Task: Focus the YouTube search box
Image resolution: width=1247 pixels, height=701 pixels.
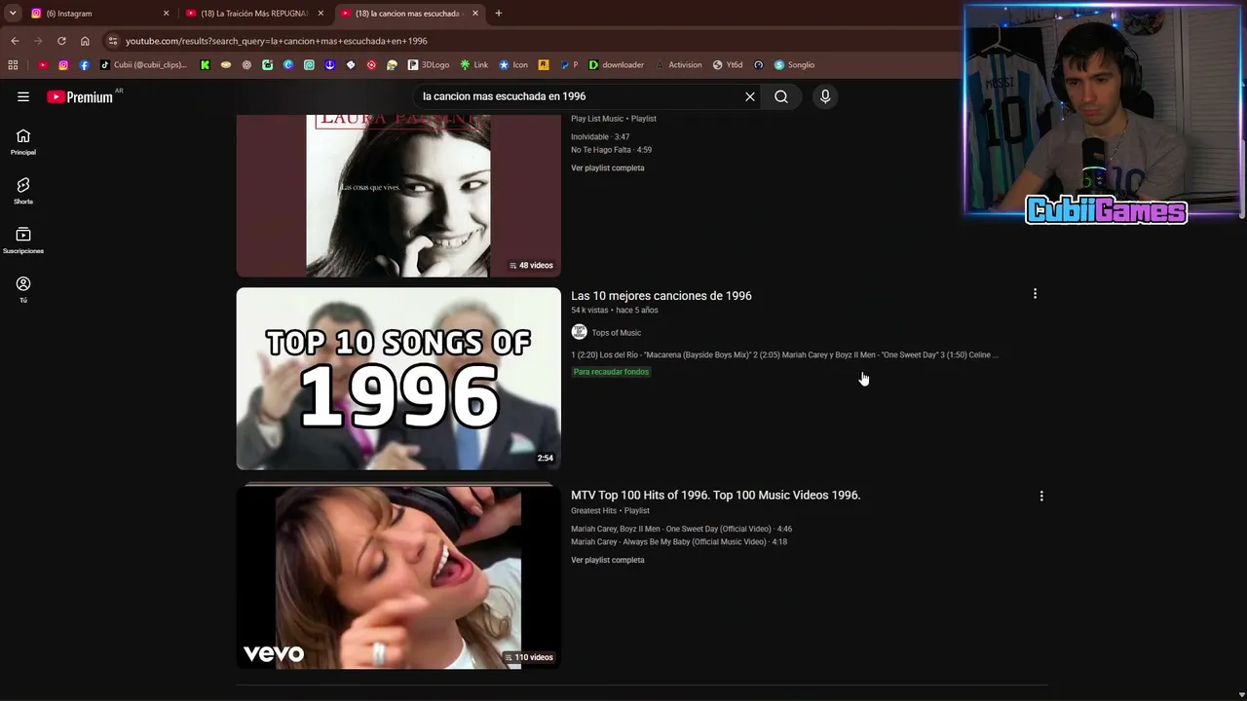Action: point(579,96)
